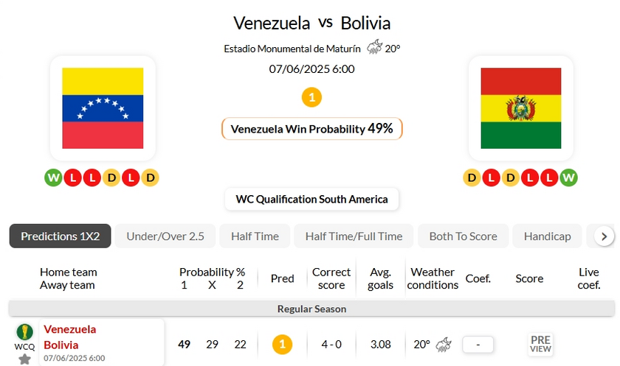Click Venezuela's green W form badge

(53, 177)
